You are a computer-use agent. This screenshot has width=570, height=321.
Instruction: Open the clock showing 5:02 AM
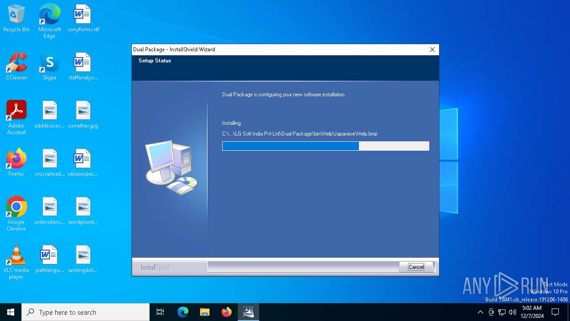(532, 312)
